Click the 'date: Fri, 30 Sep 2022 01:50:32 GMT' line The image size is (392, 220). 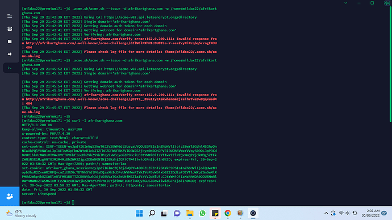click(x=57, y=189)
